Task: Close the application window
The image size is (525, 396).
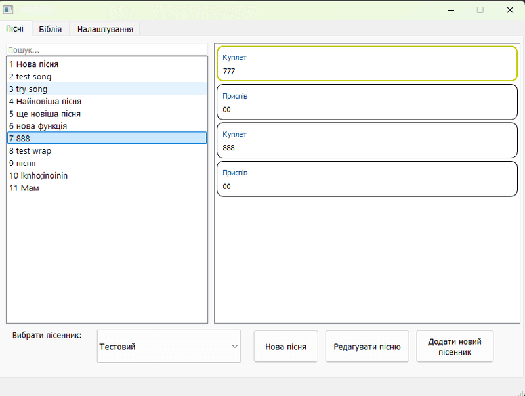Action: pyautogui.click(x=510, y=10)
